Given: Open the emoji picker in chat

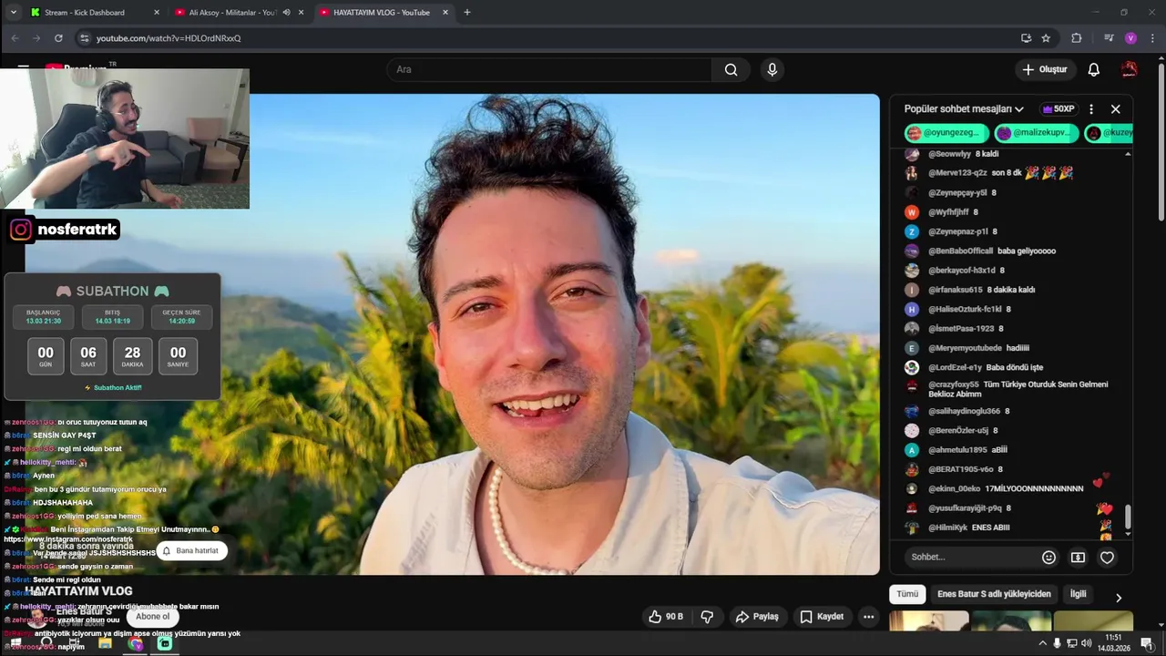Looking at the screenshot, I should 1048,558.
